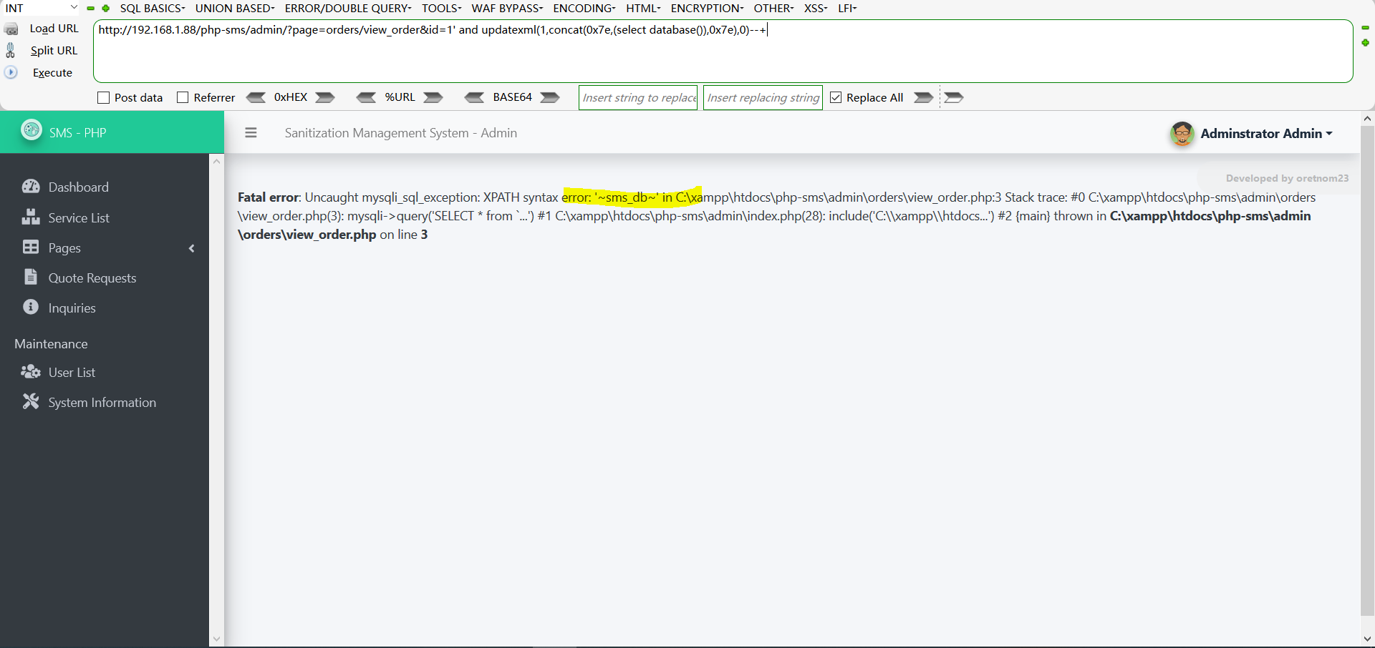Open the ENCODING dropdown menu
Image resolution: width=1375 pixels, height=648 pixels.
(584, 9)
